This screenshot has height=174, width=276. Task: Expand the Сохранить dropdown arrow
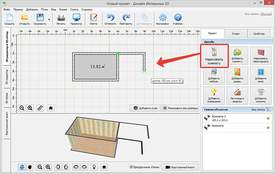point(49,19)
